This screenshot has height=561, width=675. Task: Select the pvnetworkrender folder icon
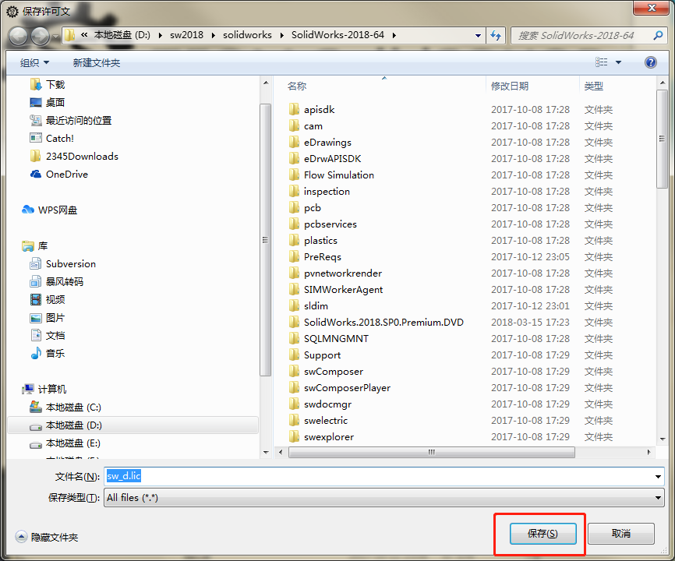tap(294, 273)
